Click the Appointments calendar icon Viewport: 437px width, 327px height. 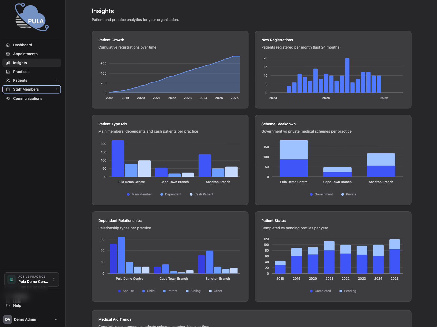(x=8, y=54)
